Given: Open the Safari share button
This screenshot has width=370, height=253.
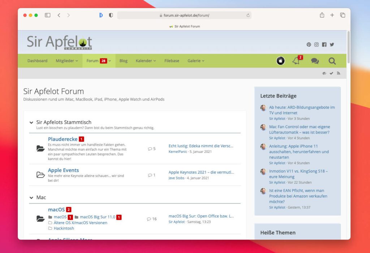Looking at the screenshot, I should [322, 15].
